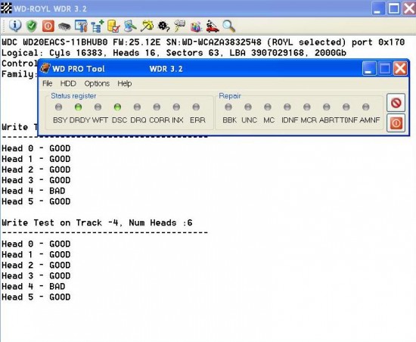The width and height of the screenshot is (416, 342).
Task: Click the 'Repair' group label
Action: pos(230,96)
